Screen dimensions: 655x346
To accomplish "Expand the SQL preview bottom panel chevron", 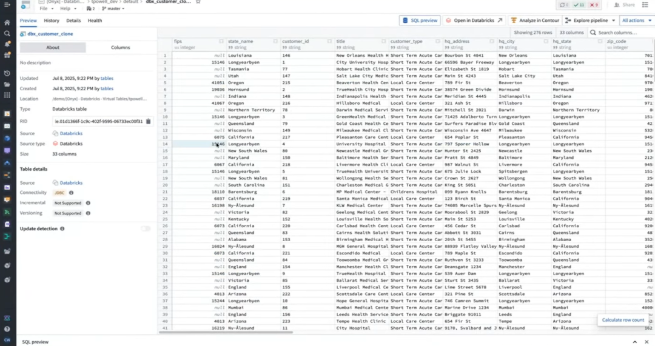I will click(x=635, y=342).
